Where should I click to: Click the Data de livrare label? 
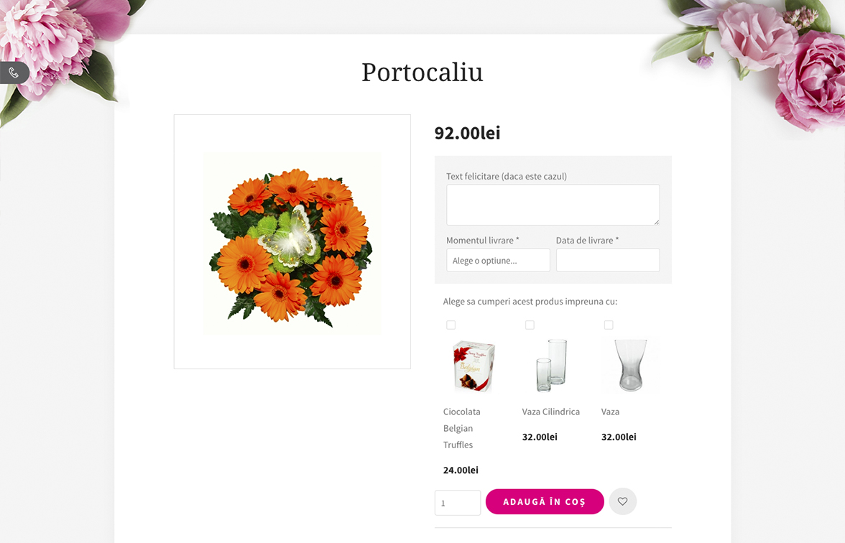(x=587, y=241)
